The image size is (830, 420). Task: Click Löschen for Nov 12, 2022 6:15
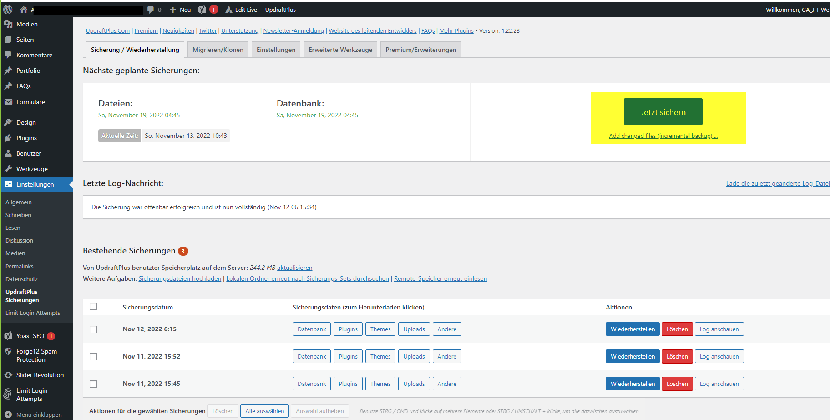(x=677, y=329)
